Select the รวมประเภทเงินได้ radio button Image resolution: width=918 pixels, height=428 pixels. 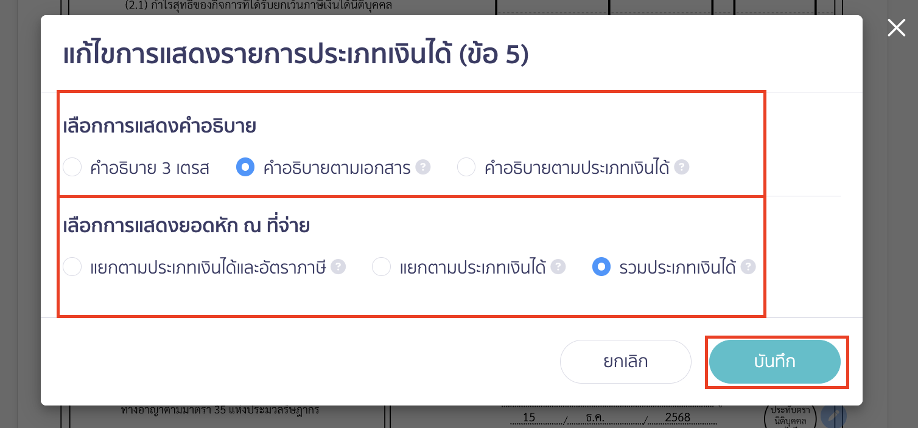point(601,266)
